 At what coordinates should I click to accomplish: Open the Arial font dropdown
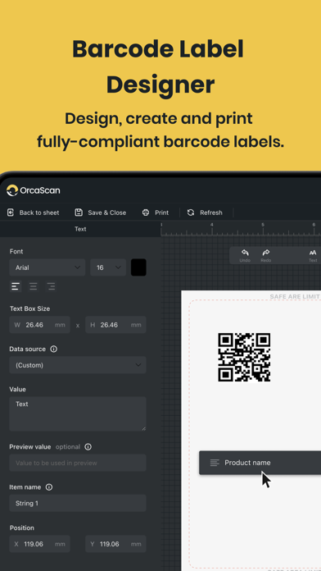[x=47, y=267]
